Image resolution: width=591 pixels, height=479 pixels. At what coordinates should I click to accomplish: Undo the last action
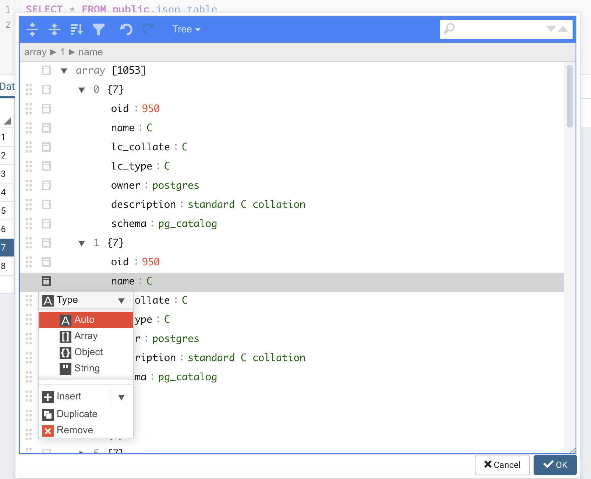(126, 29)
